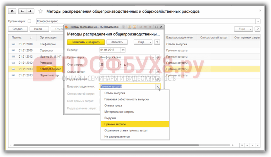Open dropdown arrow of Статья затрат field
This screenshot has height=157, width=271.
click(x=153, y=72)
